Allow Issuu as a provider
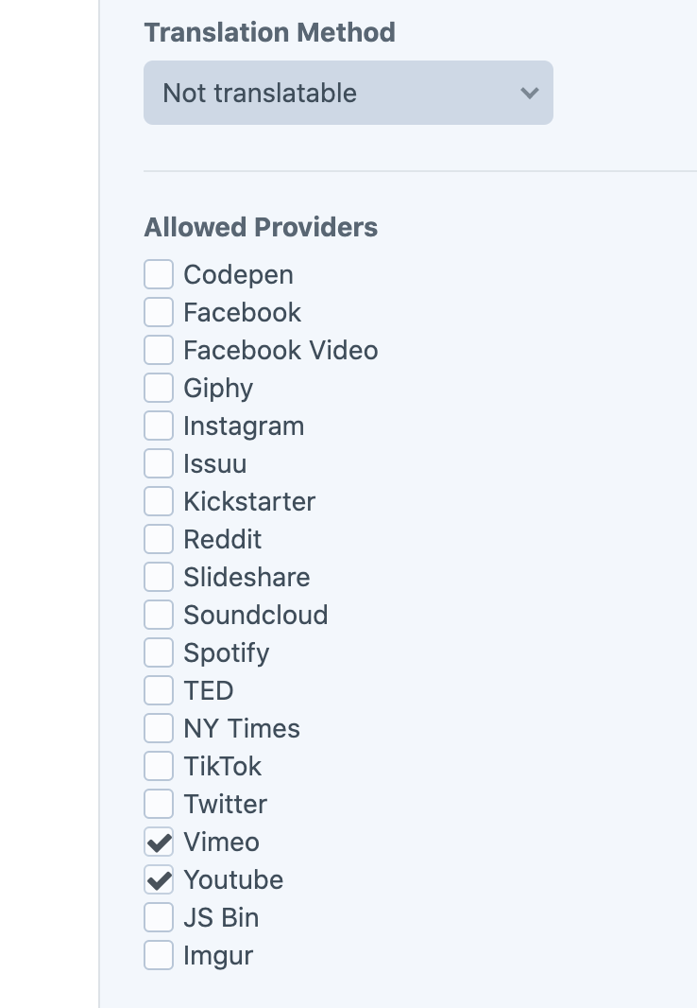The image size is (697, 1008). 158,463
